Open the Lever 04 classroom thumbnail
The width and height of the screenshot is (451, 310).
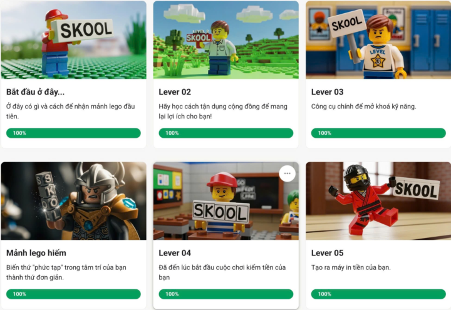(225, 201)
